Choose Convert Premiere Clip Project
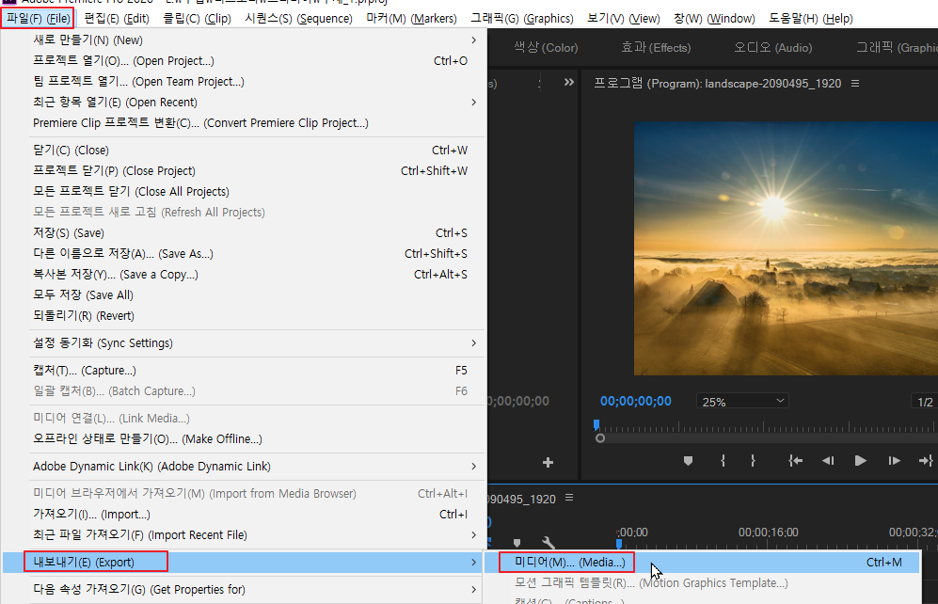Image resolution: width=938 pixels, height=604 pixels. (256, 122)
